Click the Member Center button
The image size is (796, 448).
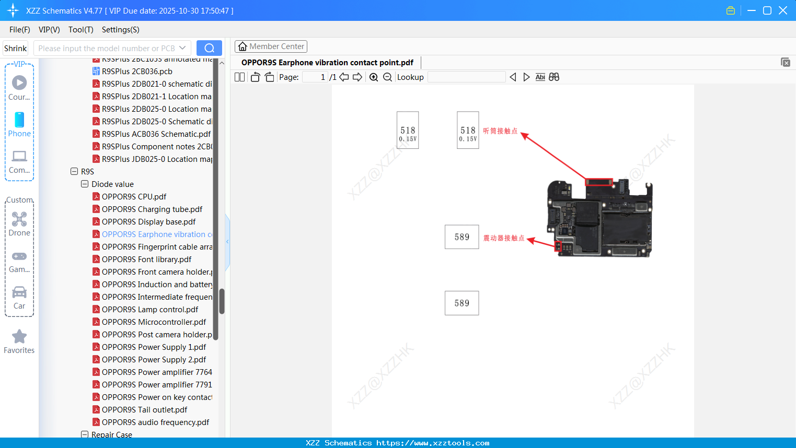(x=271, y=46)
